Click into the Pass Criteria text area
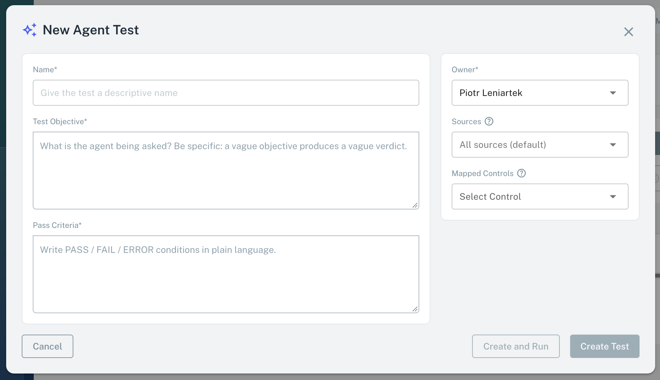660x380 pixels. click(x=226, y=274)
